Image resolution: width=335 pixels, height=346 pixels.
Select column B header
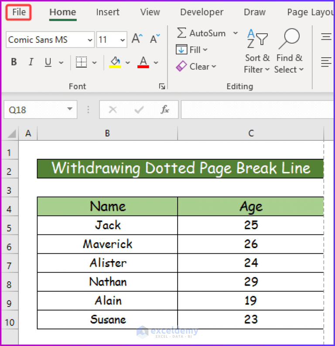click(x=107, y=133)
